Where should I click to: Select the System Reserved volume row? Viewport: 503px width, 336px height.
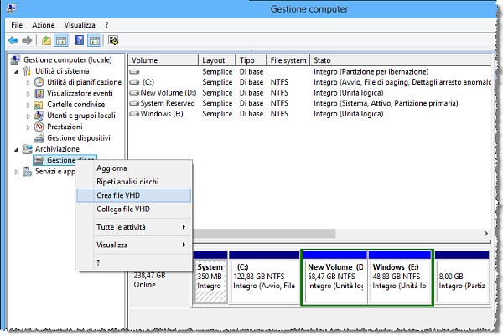pos(310,104)
